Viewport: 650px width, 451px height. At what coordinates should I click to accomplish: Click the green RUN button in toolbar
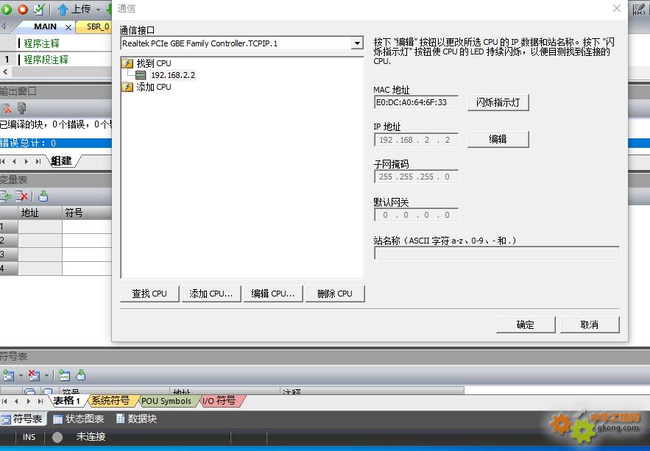click(x=6, y=9)
